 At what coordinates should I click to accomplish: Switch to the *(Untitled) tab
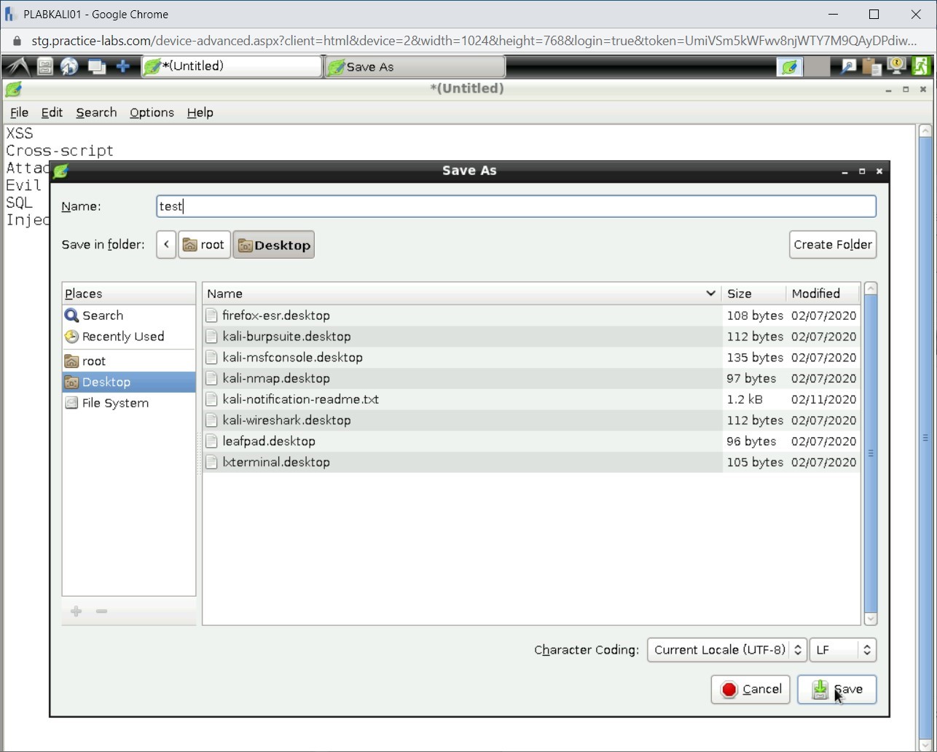[x=231, y=66]
